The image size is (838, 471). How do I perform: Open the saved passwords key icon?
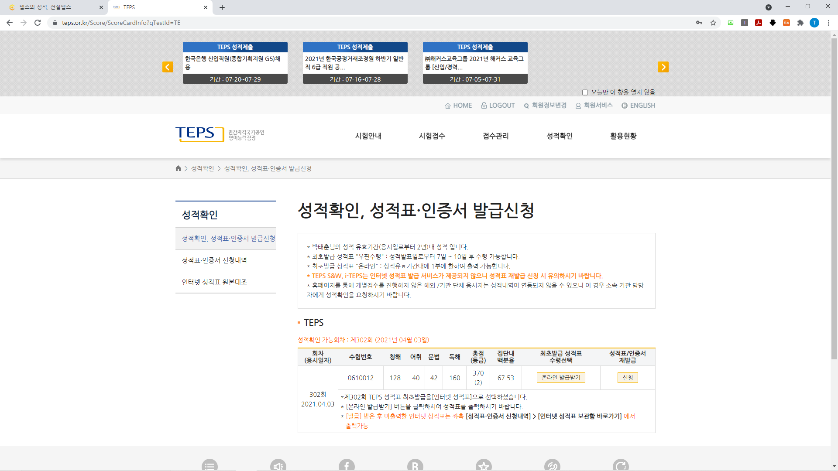[699, 23]
